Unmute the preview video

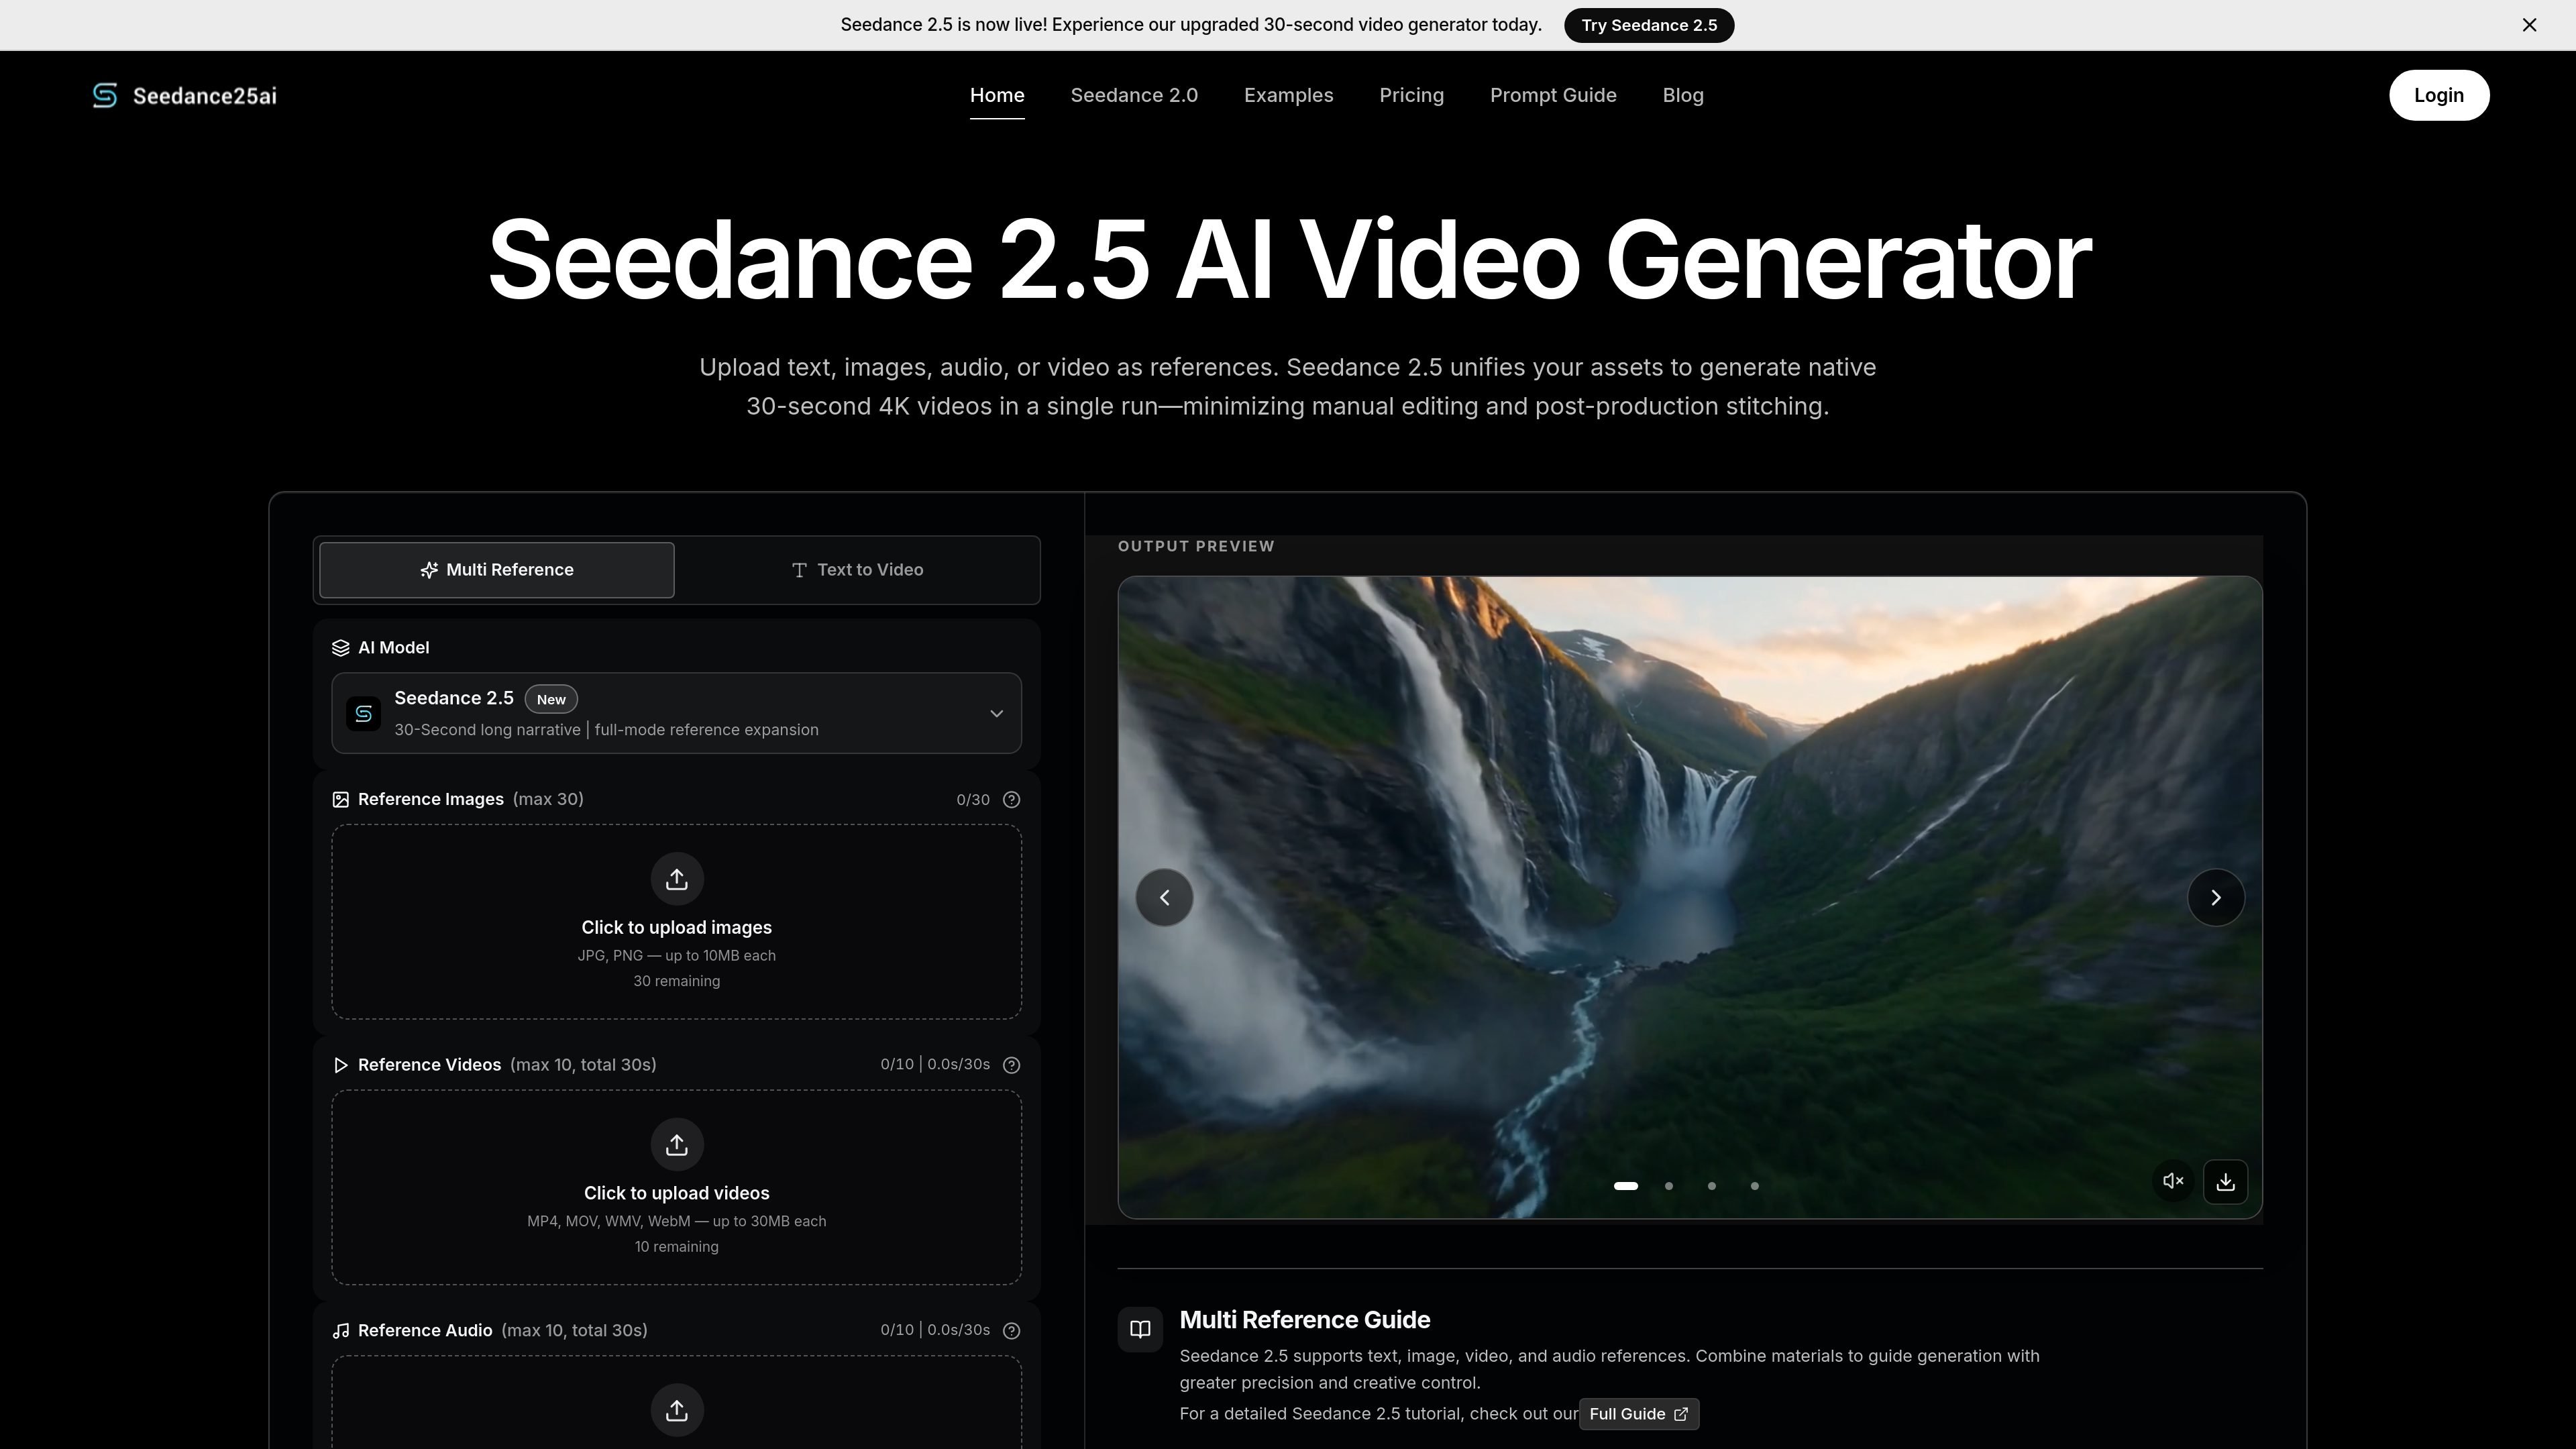[2172, 1181]
